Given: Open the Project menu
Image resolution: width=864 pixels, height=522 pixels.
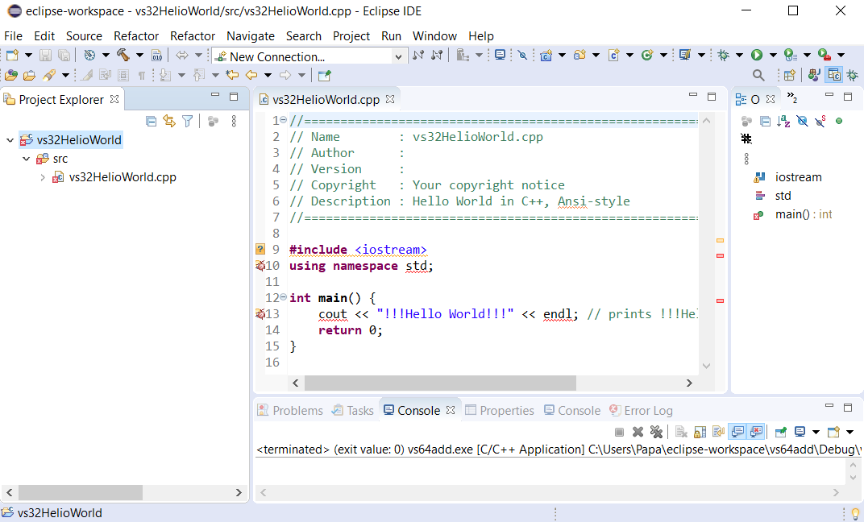Looking at the screenshot, I should tap(351, 35).
